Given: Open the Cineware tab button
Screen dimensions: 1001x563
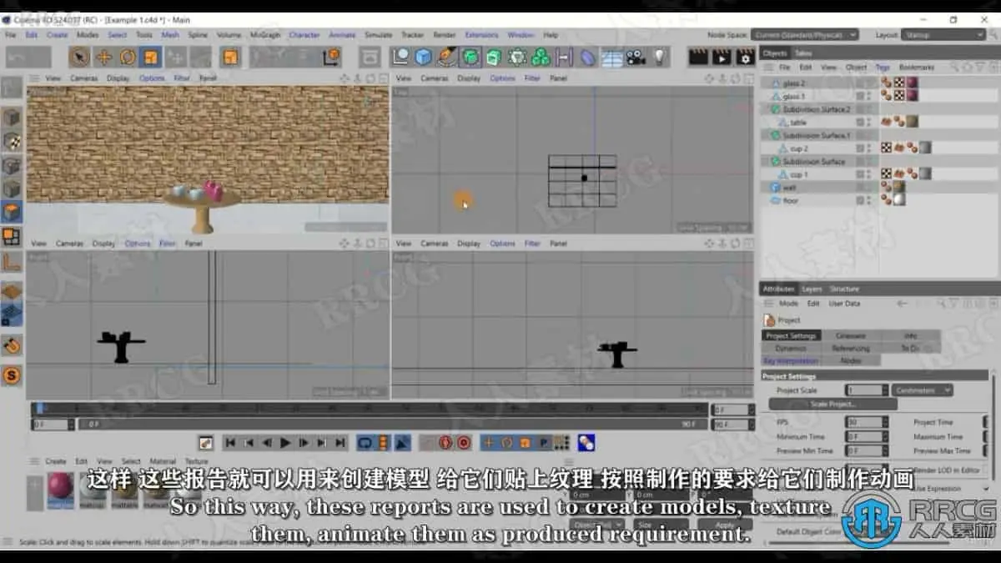Looking at the screenshot, I should (x=851, y=335).
